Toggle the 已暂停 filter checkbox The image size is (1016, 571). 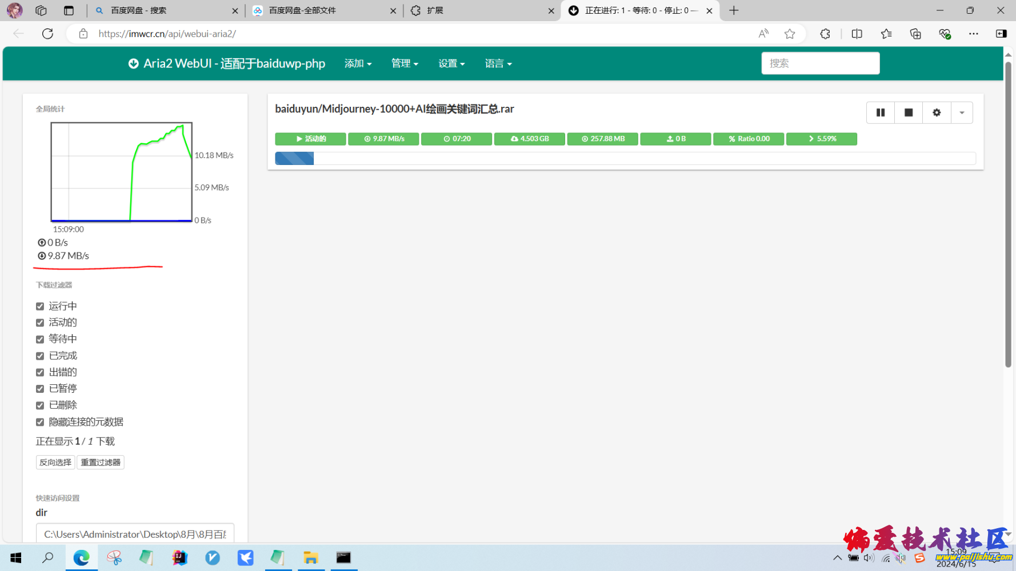40,389
